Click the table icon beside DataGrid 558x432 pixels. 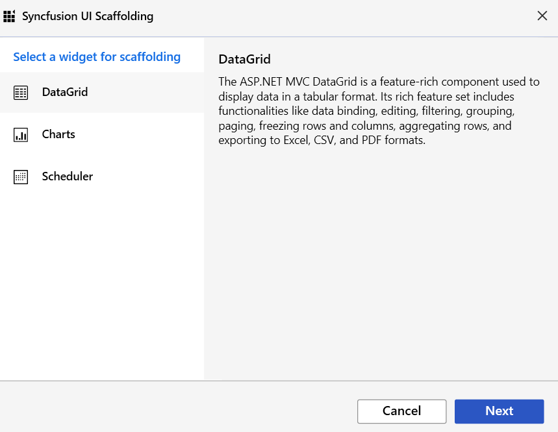[x=20, y=92]
